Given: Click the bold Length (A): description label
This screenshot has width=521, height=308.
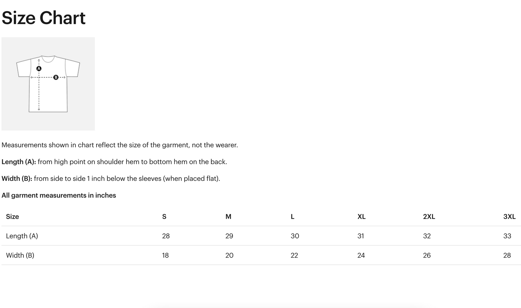Looking at the screenshot, I should click(x=19, y=162).
